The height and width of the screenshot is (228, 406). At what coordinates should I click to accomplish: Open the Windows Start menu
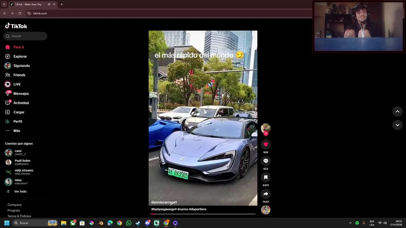[x=7, y=223]
